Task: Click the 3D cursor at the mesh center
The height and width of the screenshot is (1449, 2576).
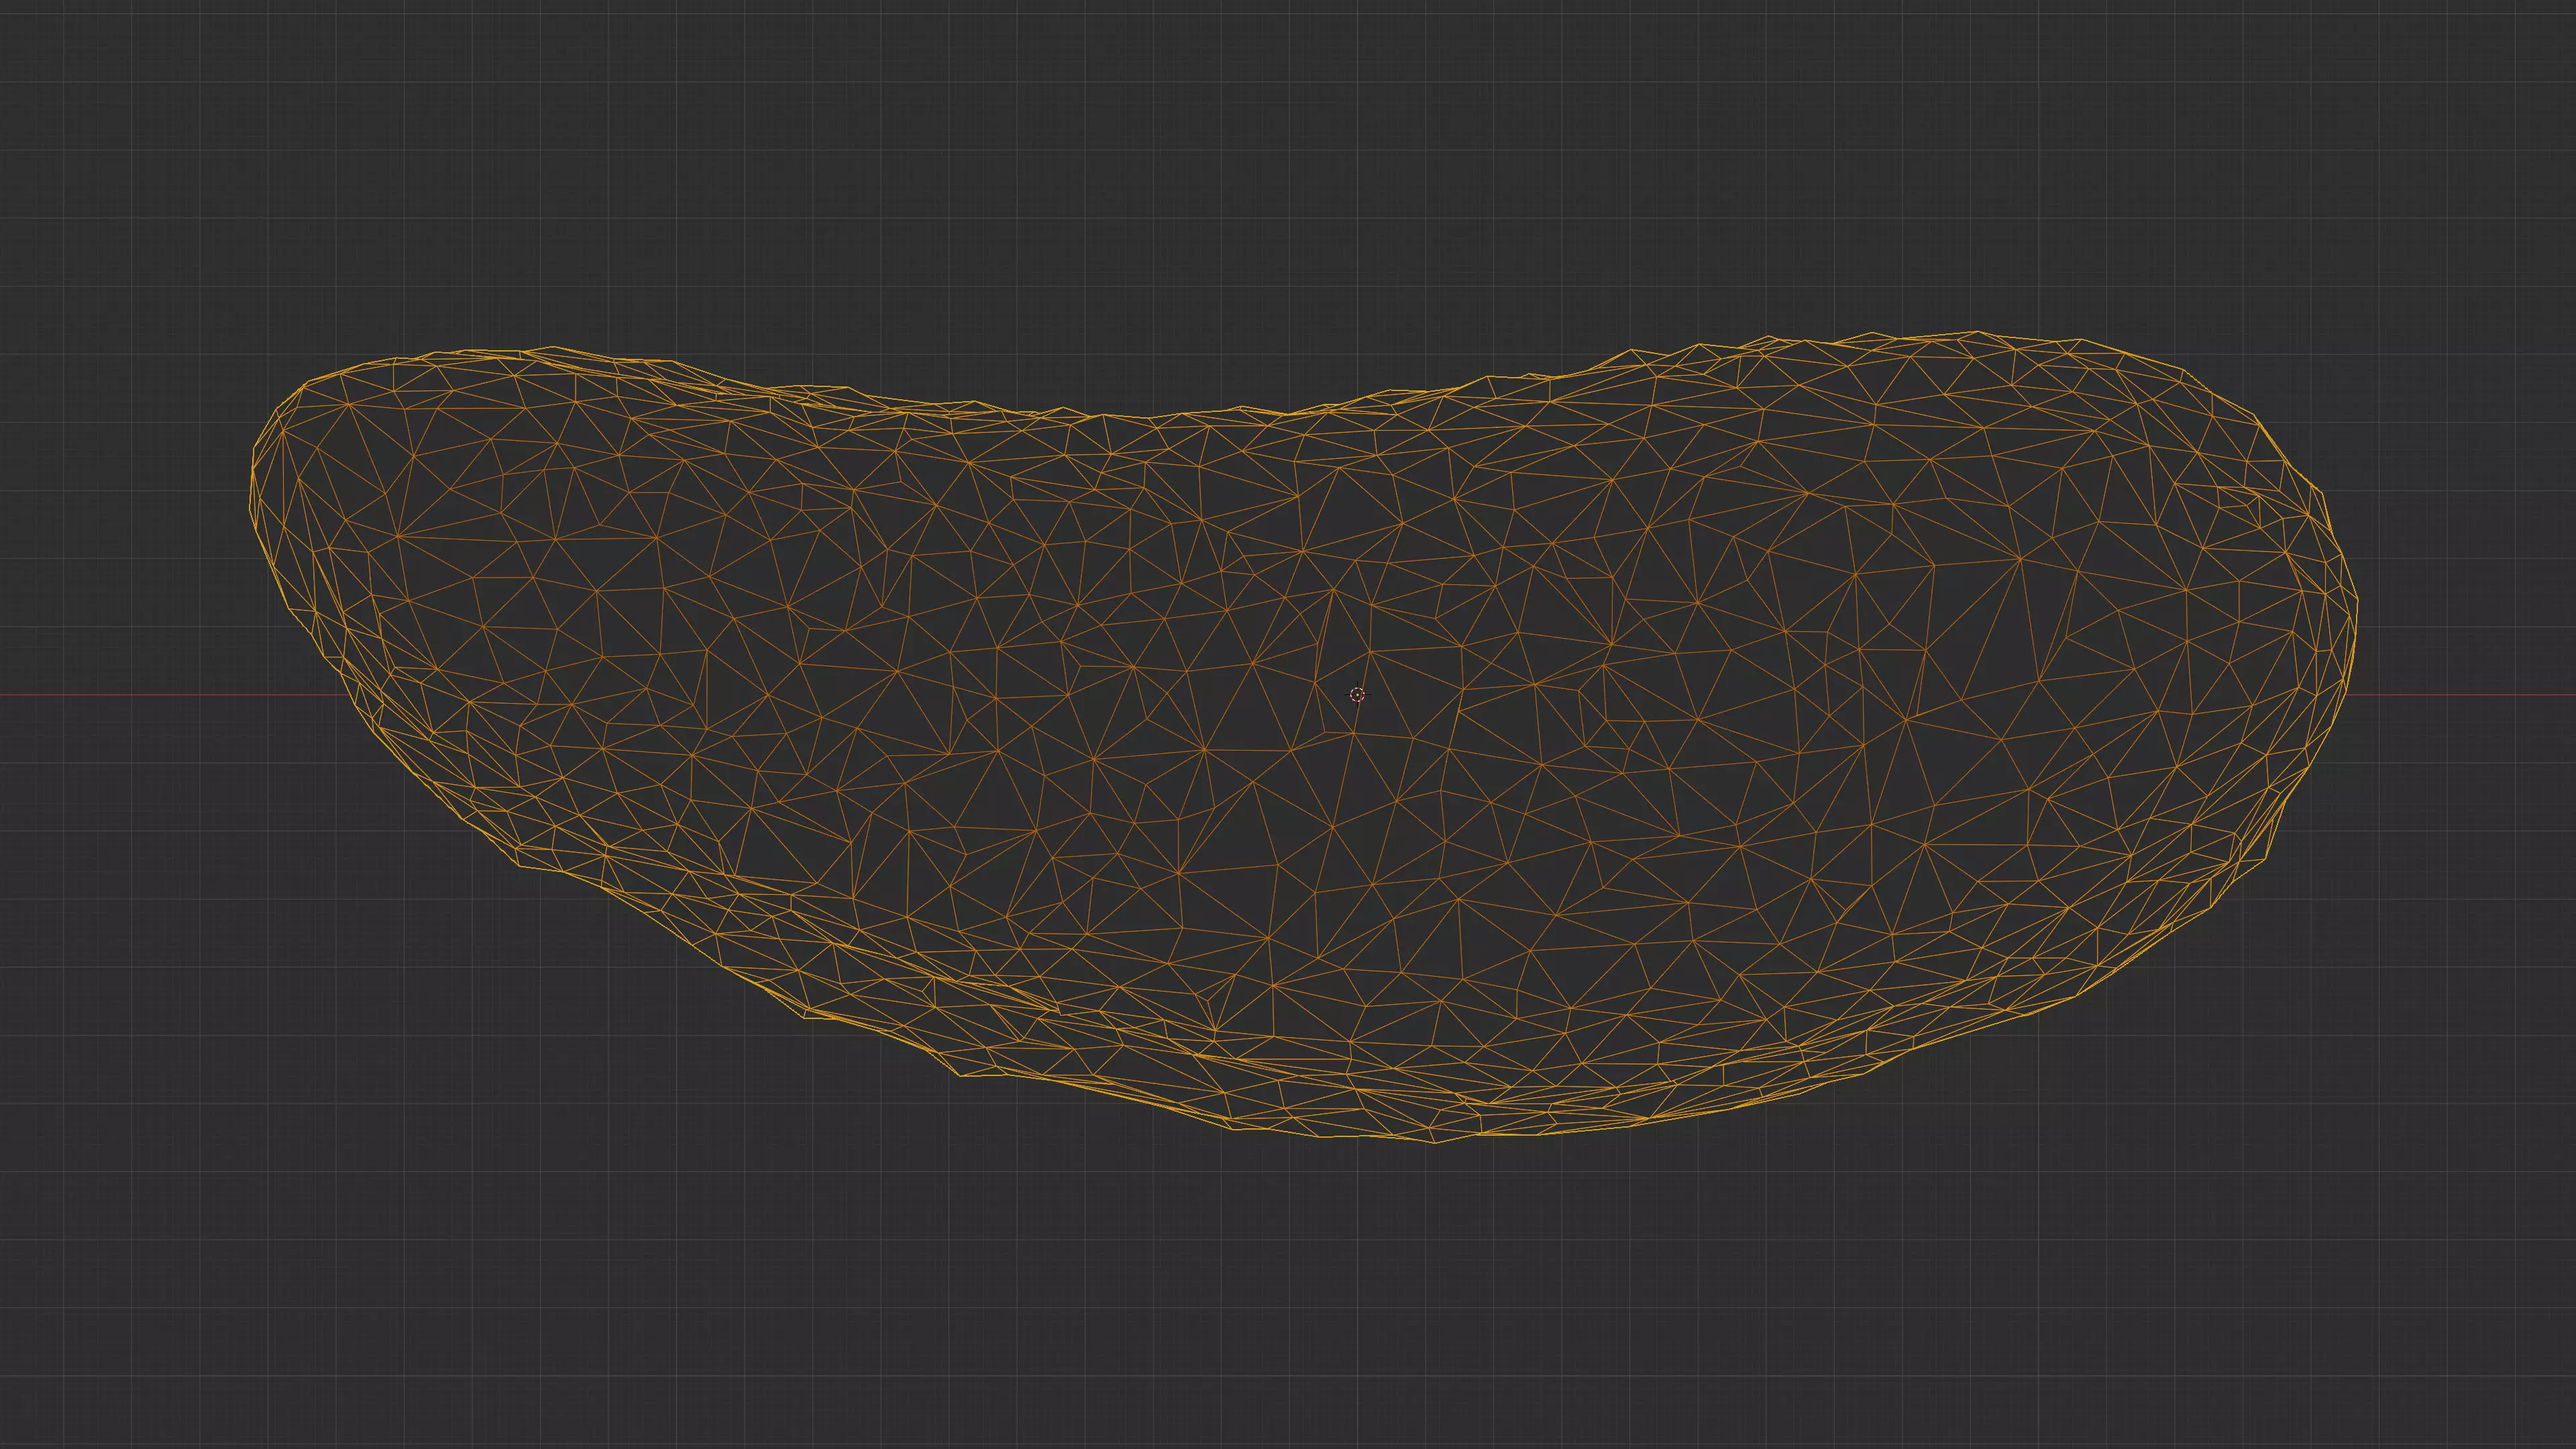Action: [1357, 694]
